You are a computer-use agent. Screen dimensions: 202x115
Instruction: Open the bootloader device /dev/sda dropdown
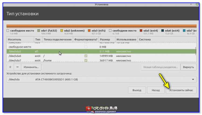(x=101, y=79)
